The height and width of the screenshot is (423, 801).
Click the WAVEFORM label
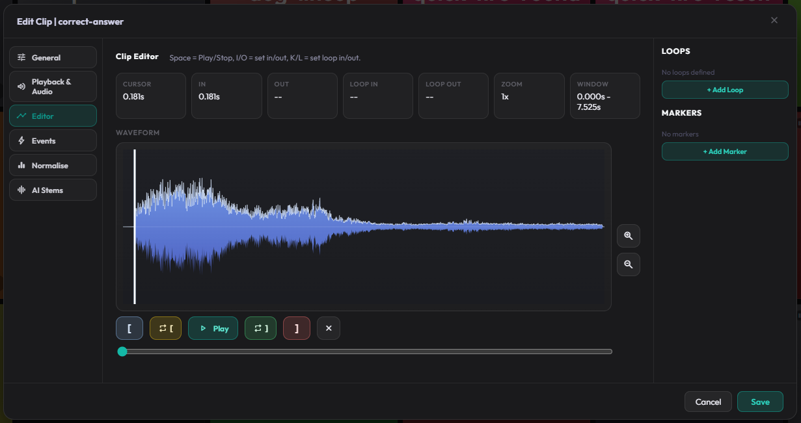(138, 133)
